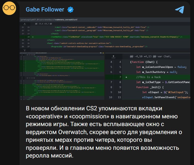
Task: Click the small icons atop bottom-left thumbnail
Action: pos(102,53)
